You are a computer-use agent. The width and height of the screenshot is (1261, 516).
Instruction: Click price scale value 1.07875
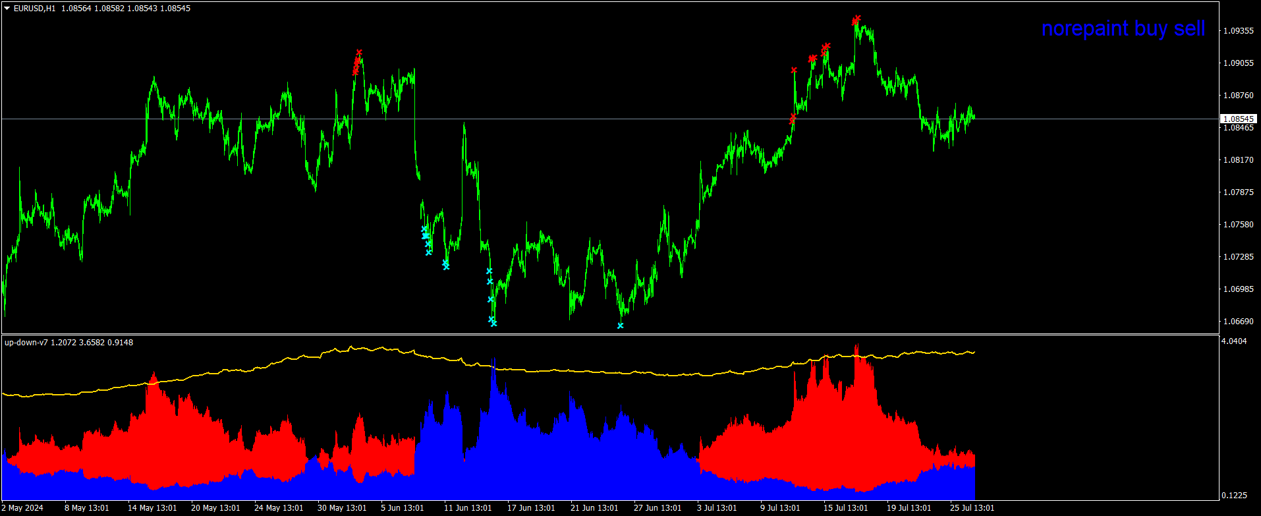(1239, 192)
